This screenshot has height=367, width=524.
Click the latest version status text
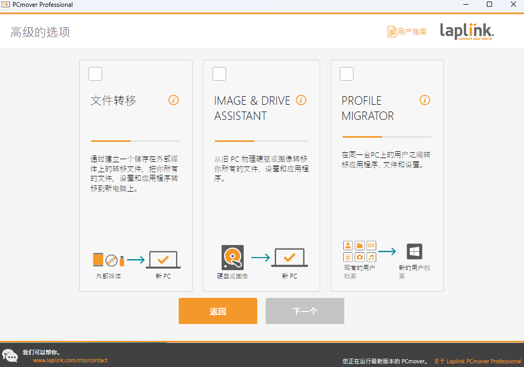click(385, 361)
